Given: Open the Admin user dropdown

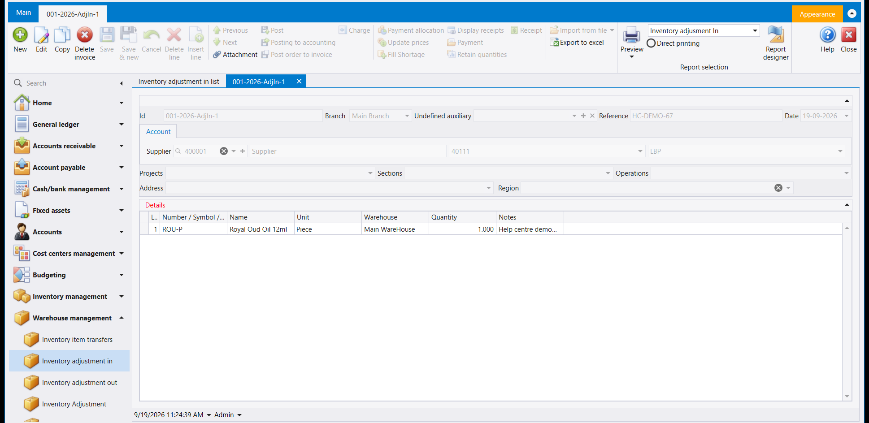Looking at the screenshot, I should 239,415.
